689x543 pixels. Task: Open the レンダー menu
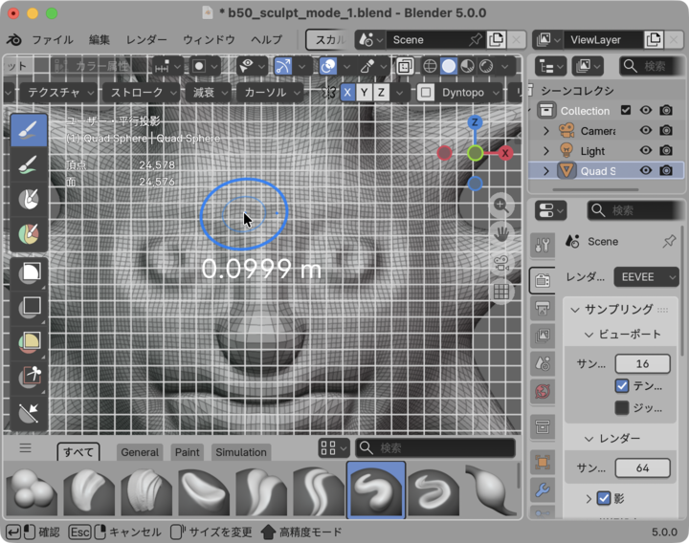(146, 40)
